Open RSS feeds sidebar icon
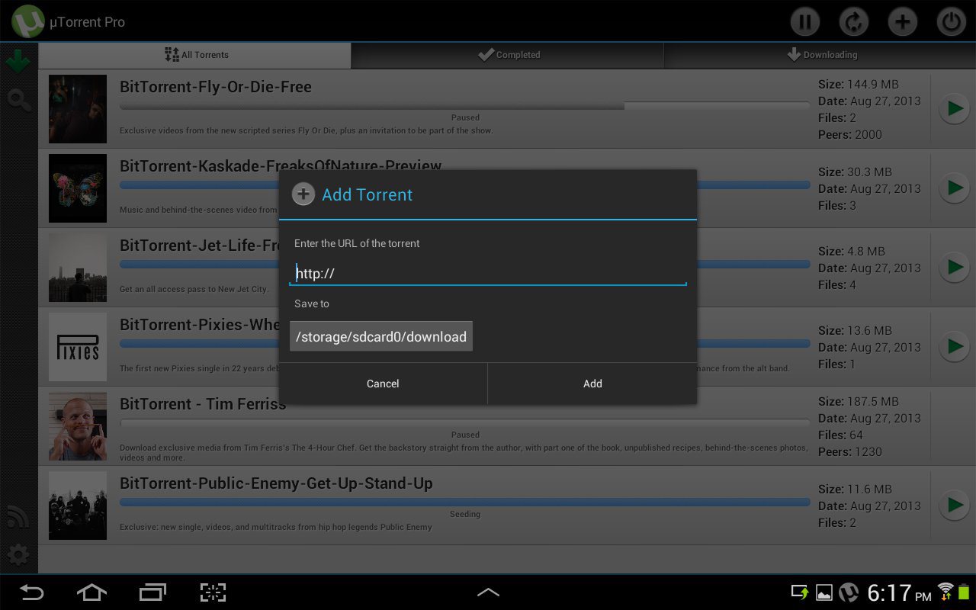The height and width of the screenshot is (610, 976). (x=18, y=517)
